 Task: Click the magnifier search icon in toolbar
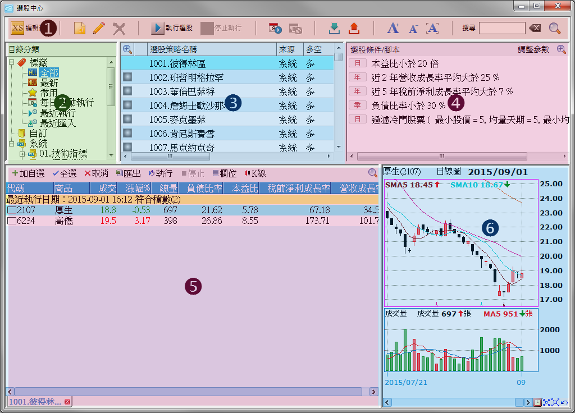click(x=555, y=29)
